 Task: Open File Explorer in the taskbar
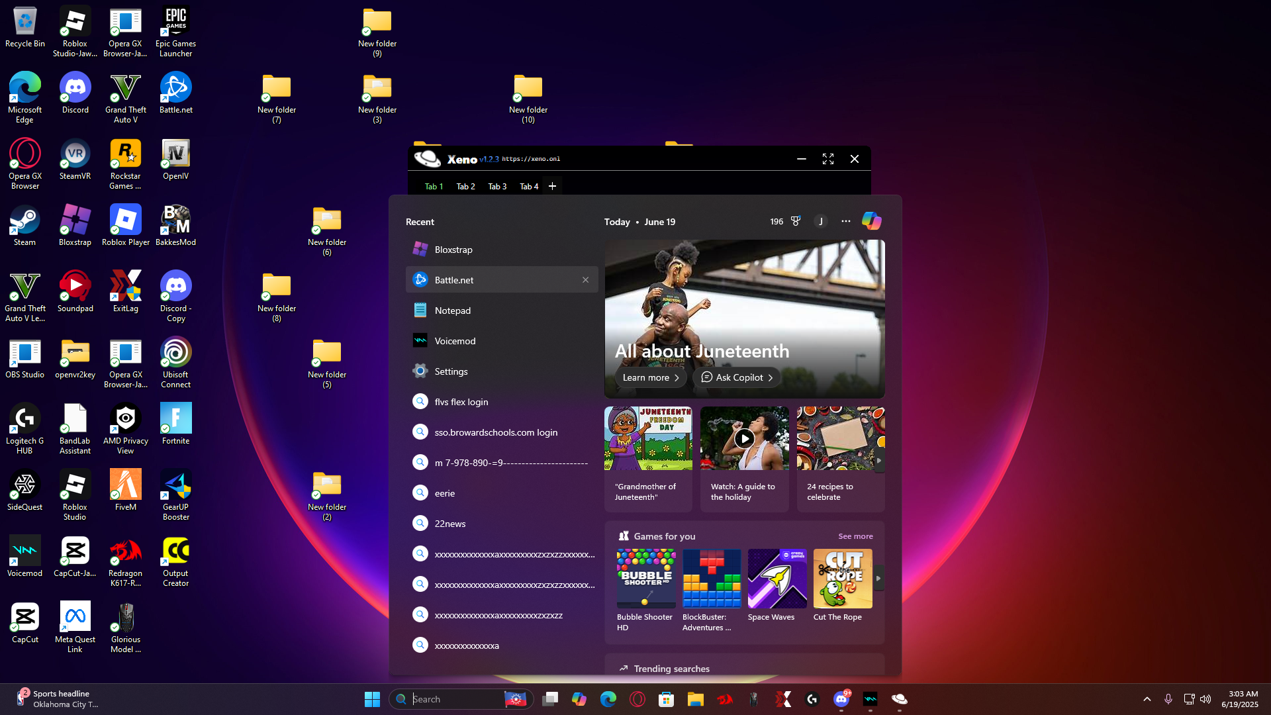(695, 699)
